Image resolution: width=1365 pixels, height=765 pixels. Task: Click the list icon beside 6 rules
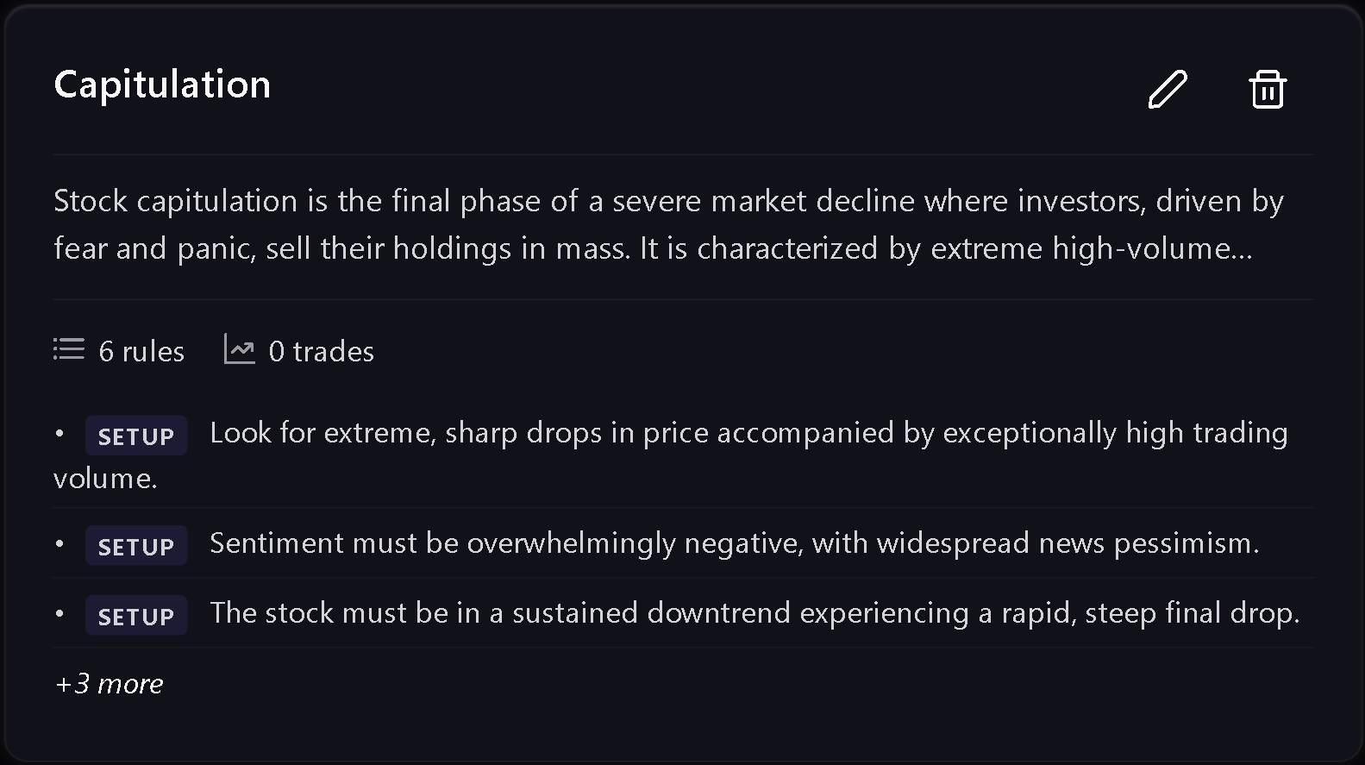click(69, 349)
